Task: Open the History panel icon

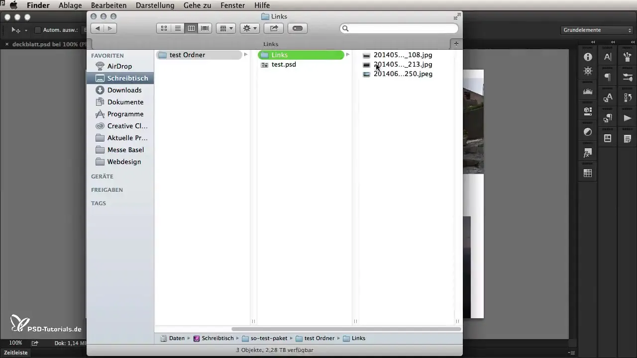Action: (x=628, y=98)
